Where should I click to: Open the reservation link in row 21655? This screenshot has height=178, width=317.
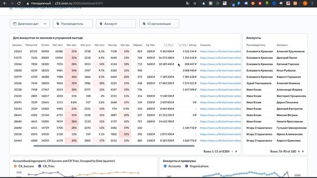(220, 96)
